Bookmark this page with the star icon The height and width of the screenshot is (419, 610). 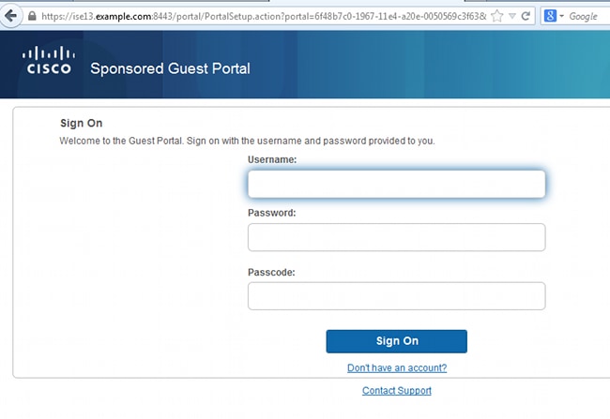497,16
